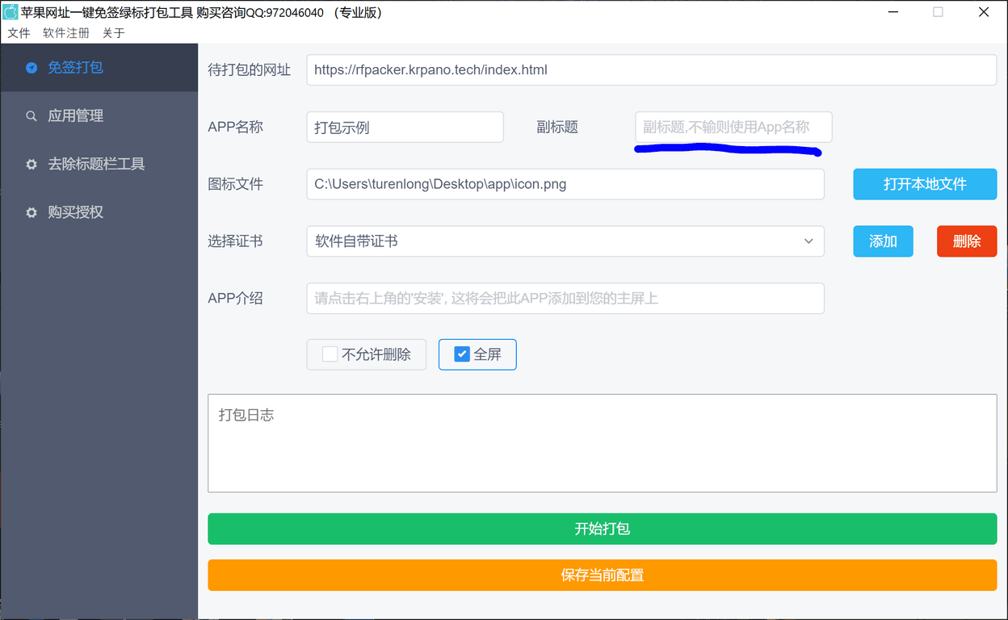Click the gear icon next to 去除标题栏工具
This screenshot has height=620, width=1008.
pyautogui.click(x=31, y=164)
